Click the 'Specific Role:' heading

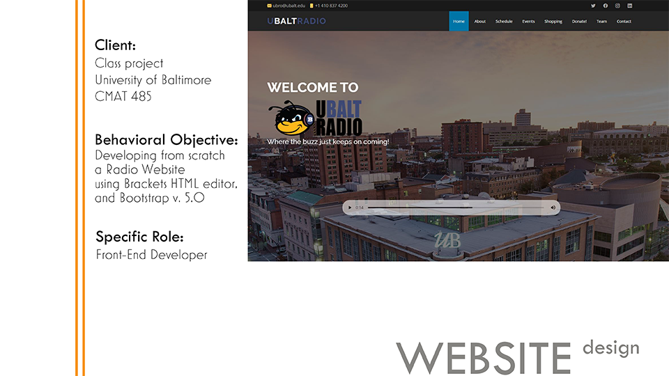(139, 237)
